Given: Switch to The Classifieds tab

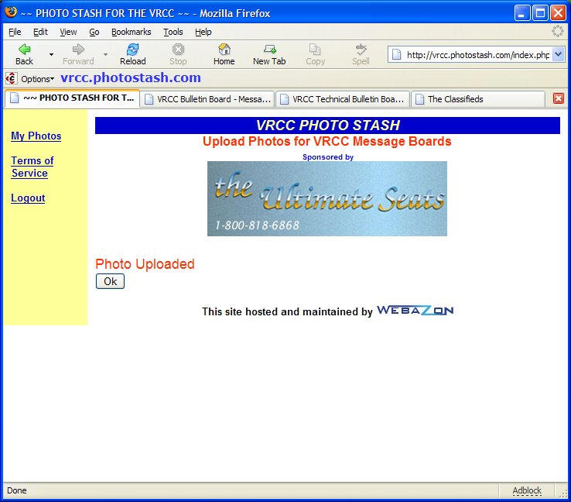Looking at the screenshot, I should tap(478, 99).
